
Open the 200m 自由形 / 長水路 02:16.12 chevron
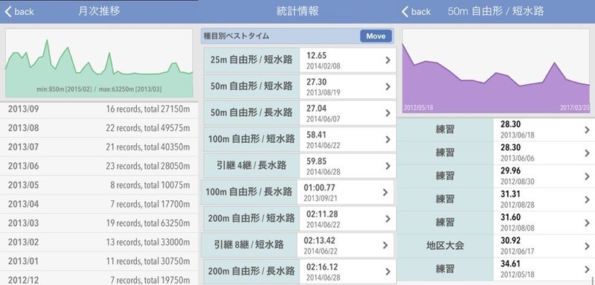click(387, 272)
